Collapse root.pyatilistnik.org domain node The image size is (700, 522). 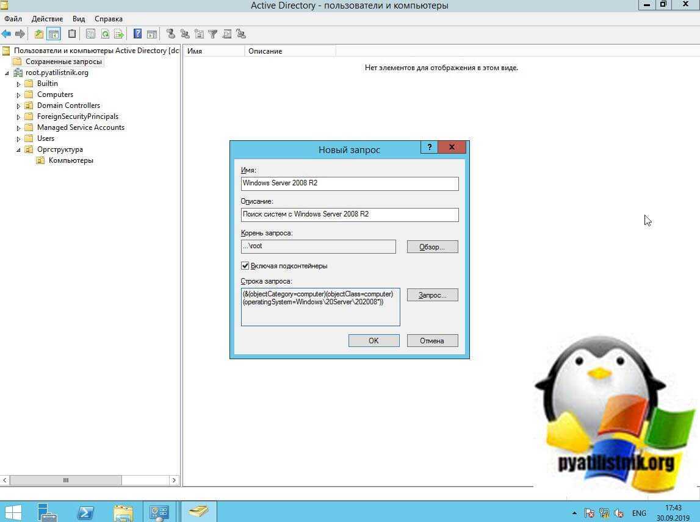[x=7, y=73]
